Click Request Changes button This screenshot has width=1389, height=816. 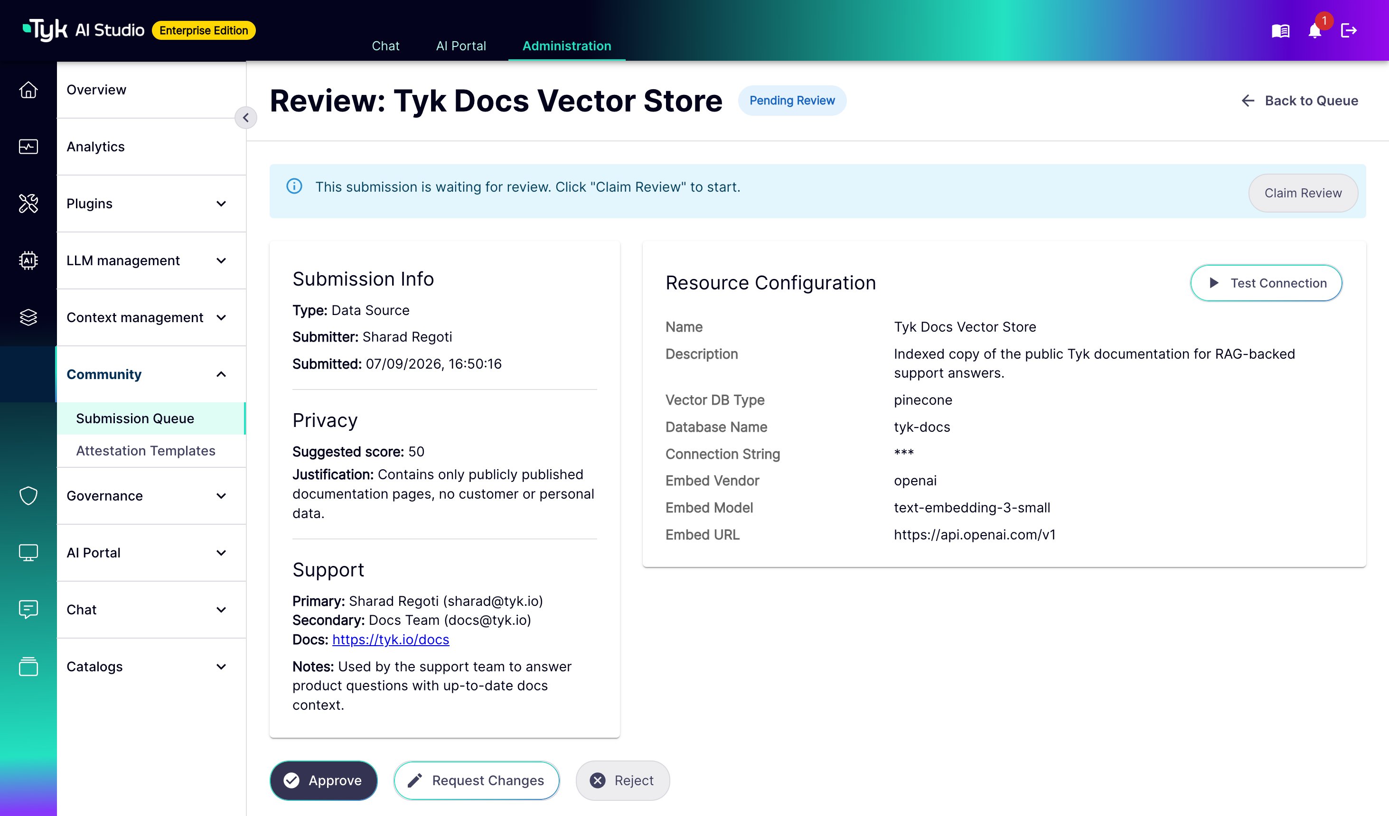coord(477,780)
